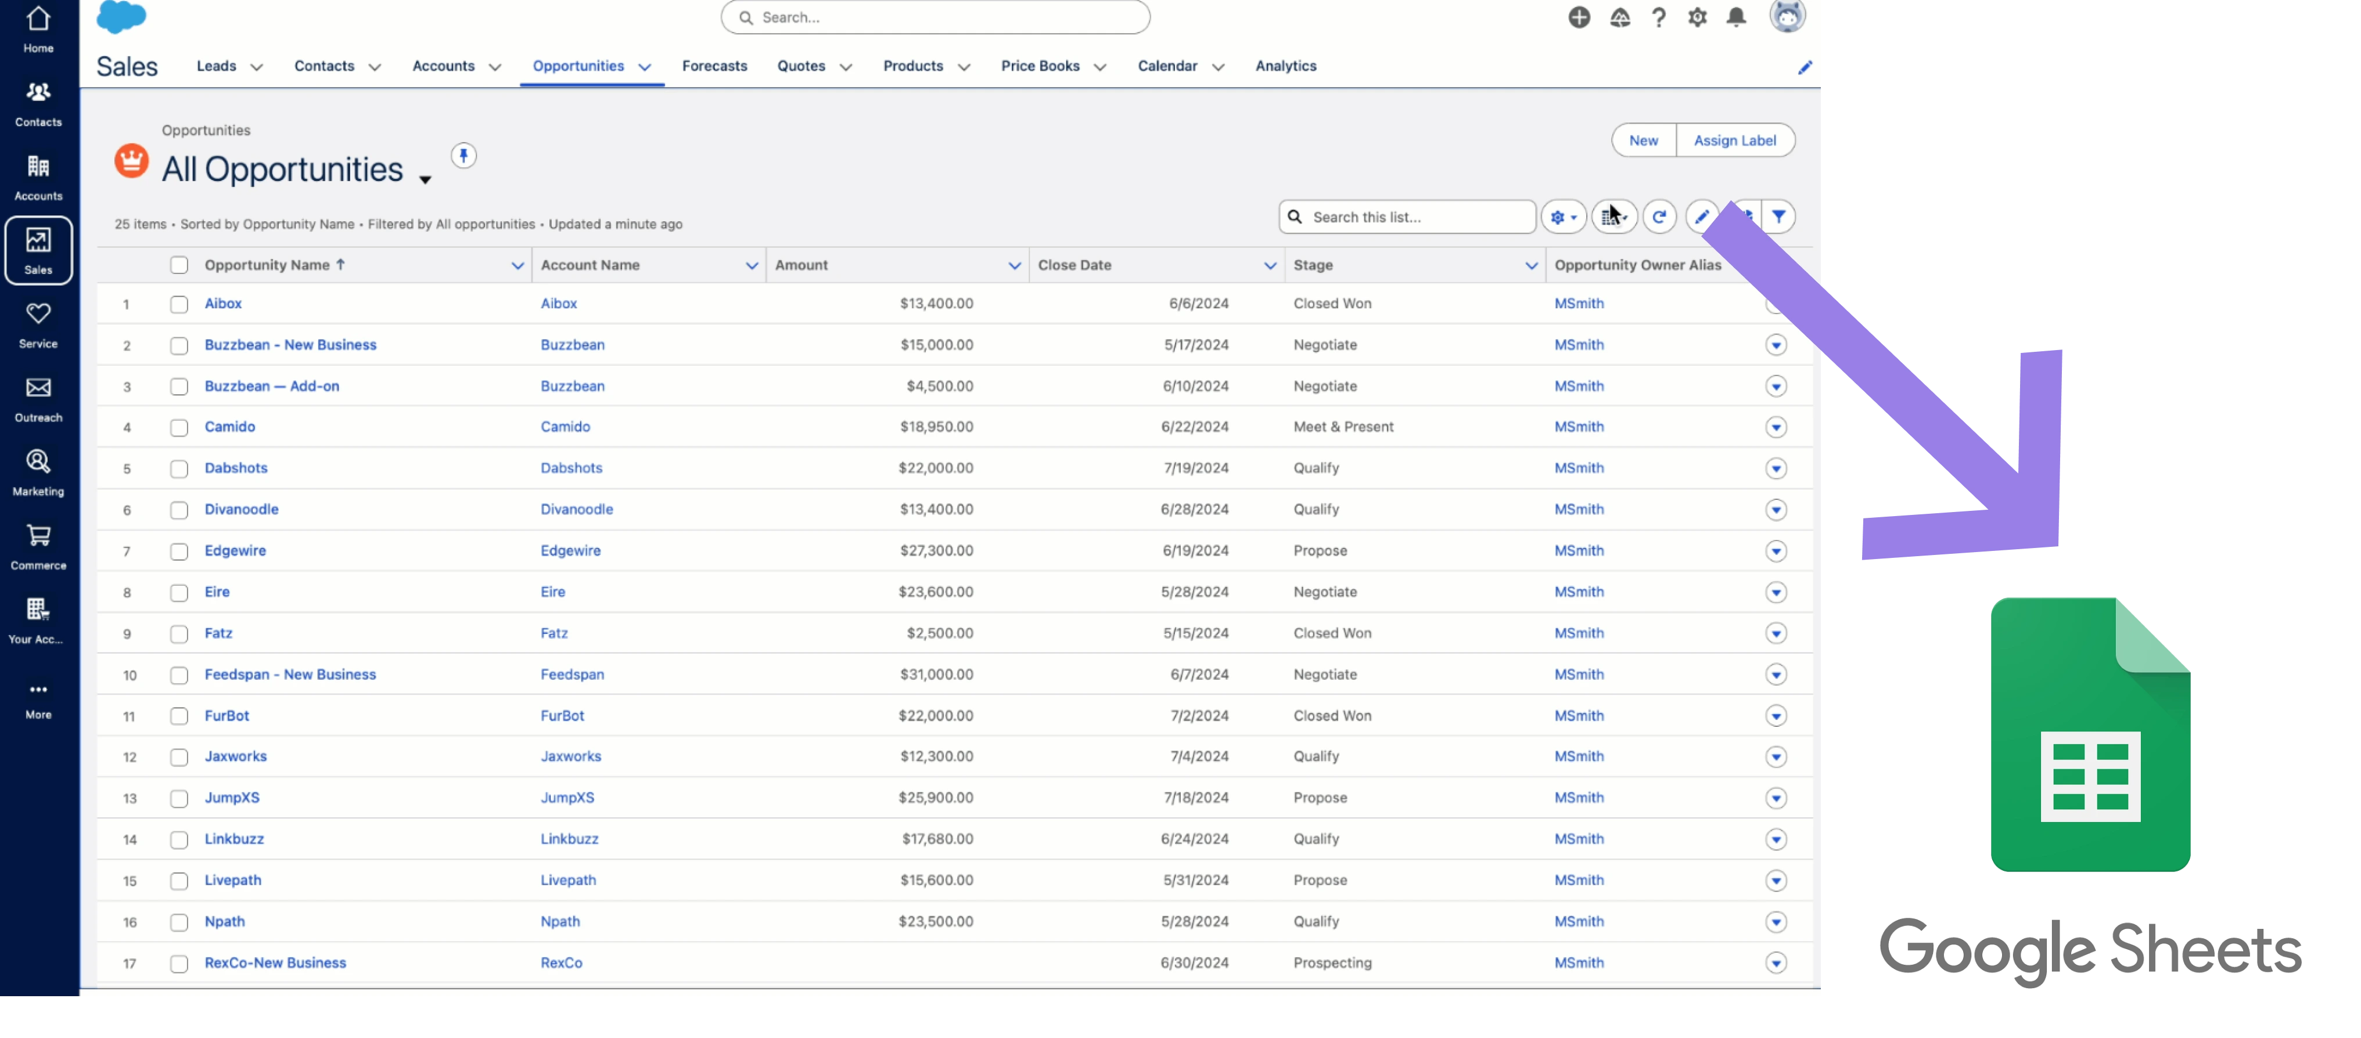Check the FurBot row checkbox
The width and height of the screenshot is (2361, 1038).
pos(179,716)
